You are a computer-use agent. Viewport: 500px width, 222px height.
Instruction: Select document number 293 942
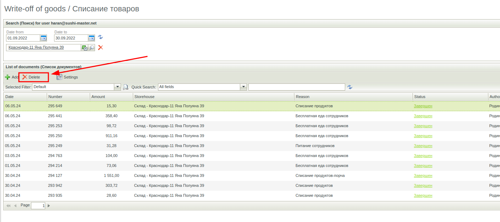(x=55, y=185)
